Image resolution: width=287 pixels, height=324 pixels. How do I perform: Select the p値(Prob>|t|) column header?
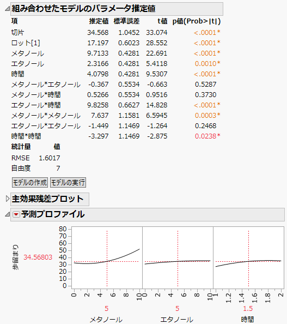[x=197, y=21]
